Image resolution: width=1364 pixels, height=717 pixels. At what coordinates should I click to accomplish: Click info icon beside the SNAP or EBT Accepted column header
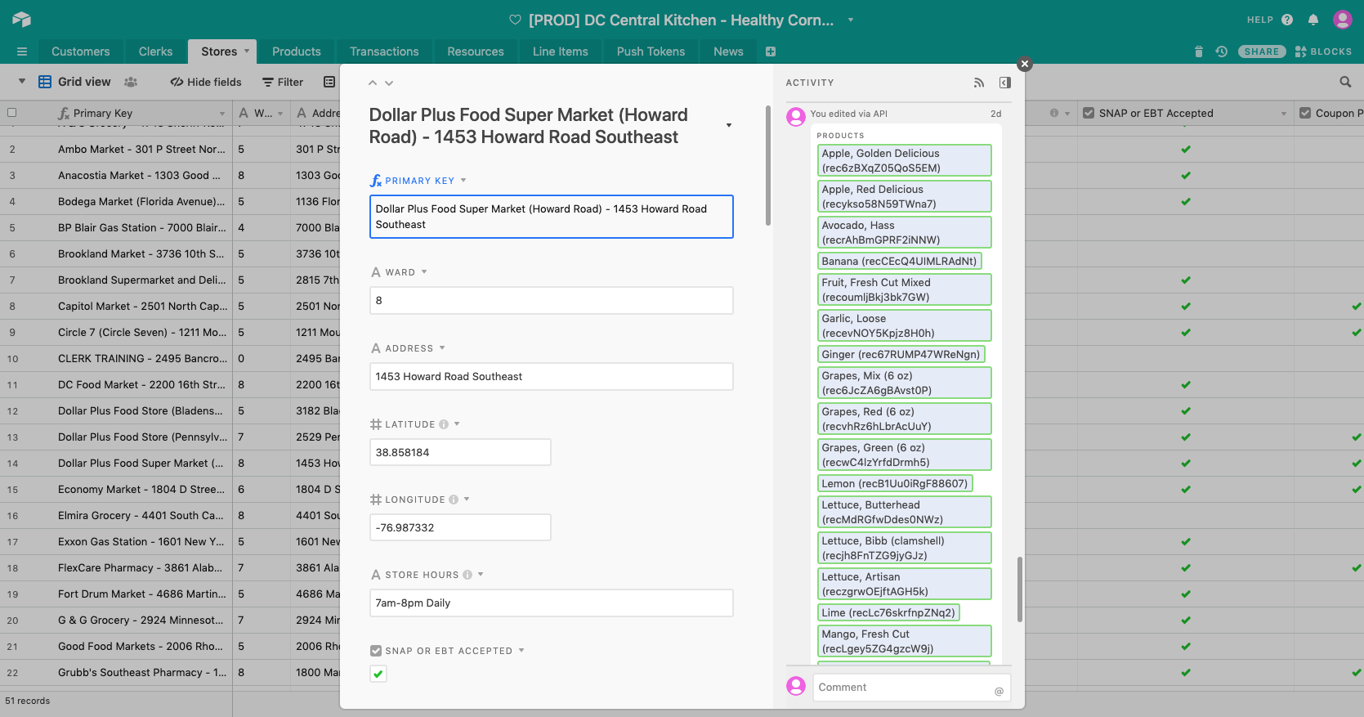[x=1054, y=113]
